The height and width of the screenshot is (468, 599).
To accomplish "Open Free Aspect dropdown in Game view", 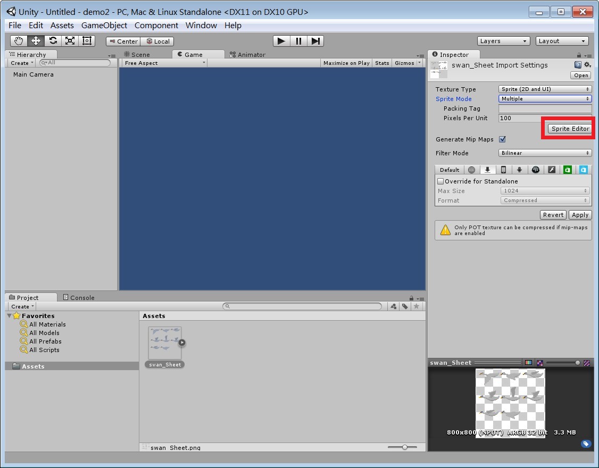I will coord(165,63).
